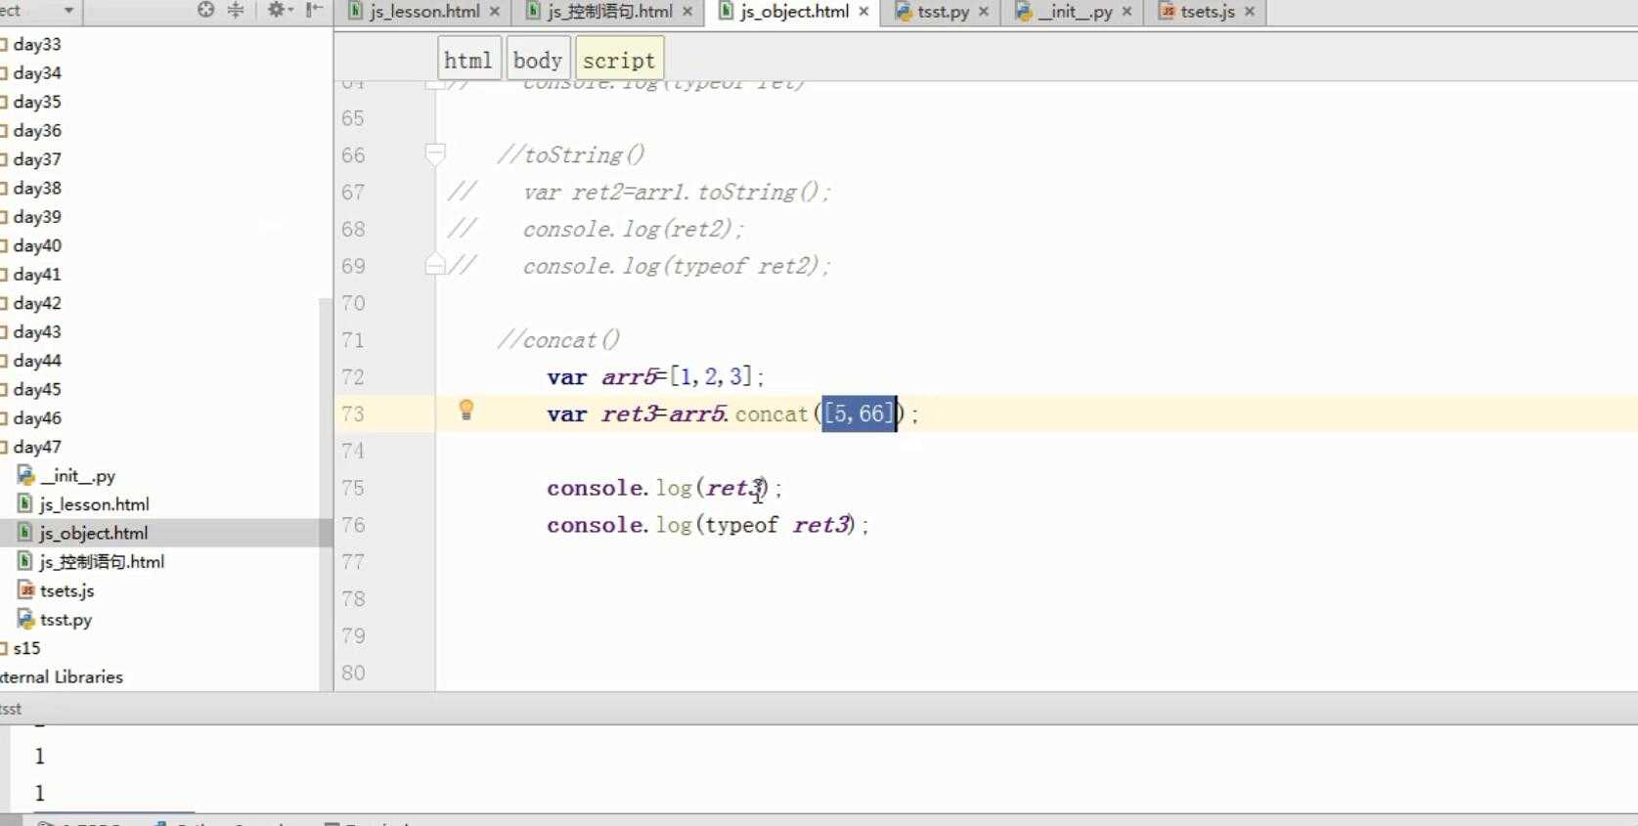Switch to the js_lesson.html editor tab
This screenshot has width=1638, height=826.
click(x=424, y=12)
